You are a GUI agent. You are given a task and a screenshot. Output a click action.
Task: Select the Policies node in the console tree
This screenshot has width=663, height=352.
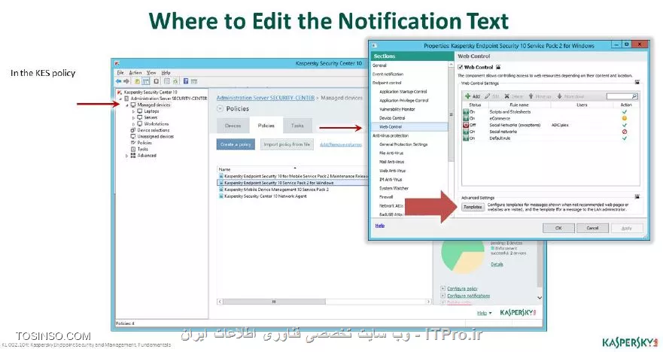144,143
